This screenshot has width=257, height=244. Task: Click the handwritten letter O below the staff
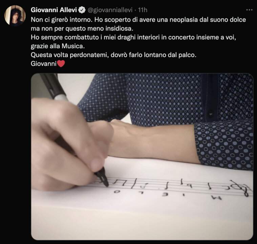[x=116, y=191]
